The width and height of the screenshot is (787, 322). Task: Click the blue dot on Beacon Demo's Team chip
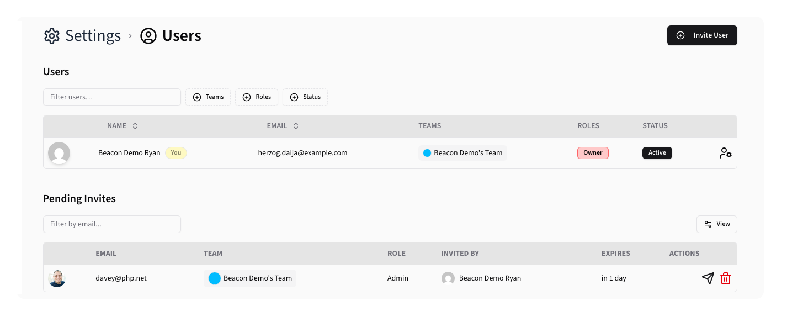coord(426,152)
